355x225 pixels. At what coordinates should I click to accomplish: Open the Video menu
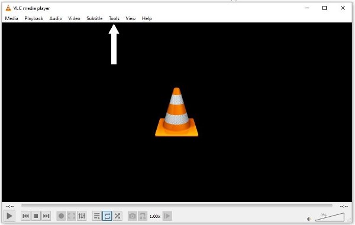pos(75,18)
